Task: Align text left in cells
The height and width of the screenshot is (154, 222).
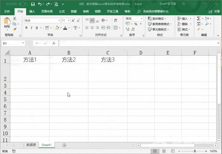Action: point(87,28)
